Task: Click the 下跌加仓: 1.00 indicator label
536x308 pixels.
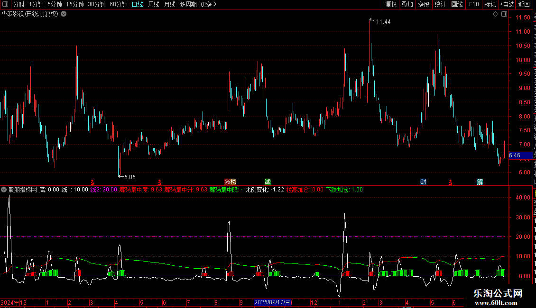Action: click(344, 190)
